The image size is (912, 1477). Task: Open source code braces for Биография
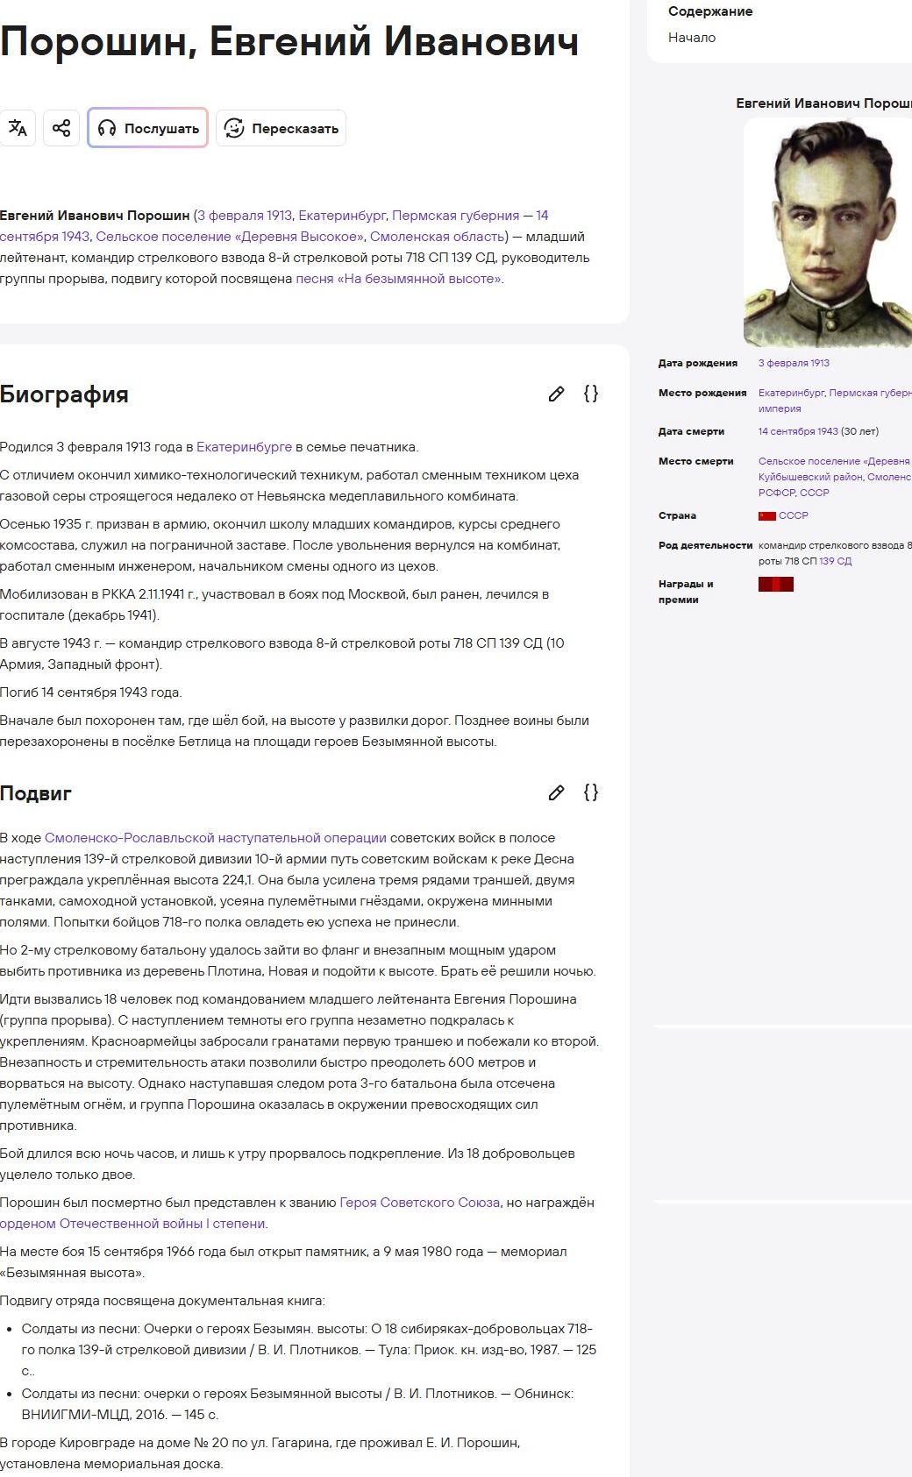coord(591,394)
